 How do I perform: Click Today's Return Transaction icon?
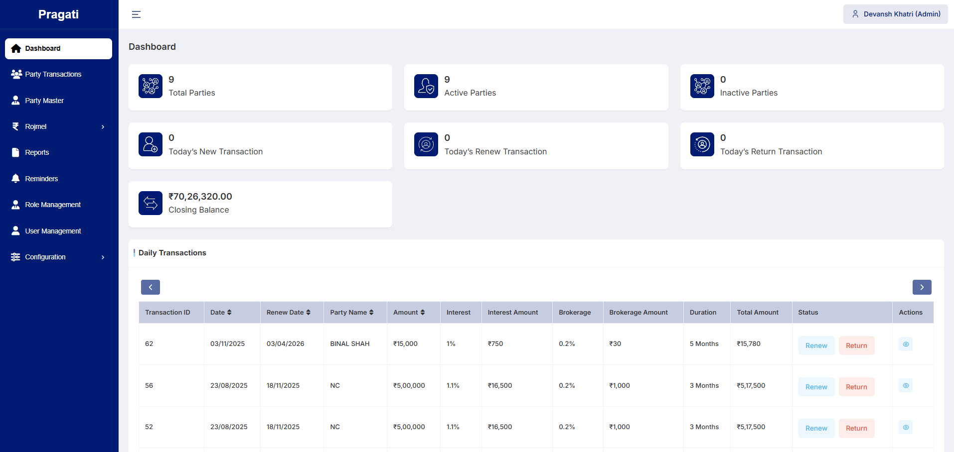702,144
